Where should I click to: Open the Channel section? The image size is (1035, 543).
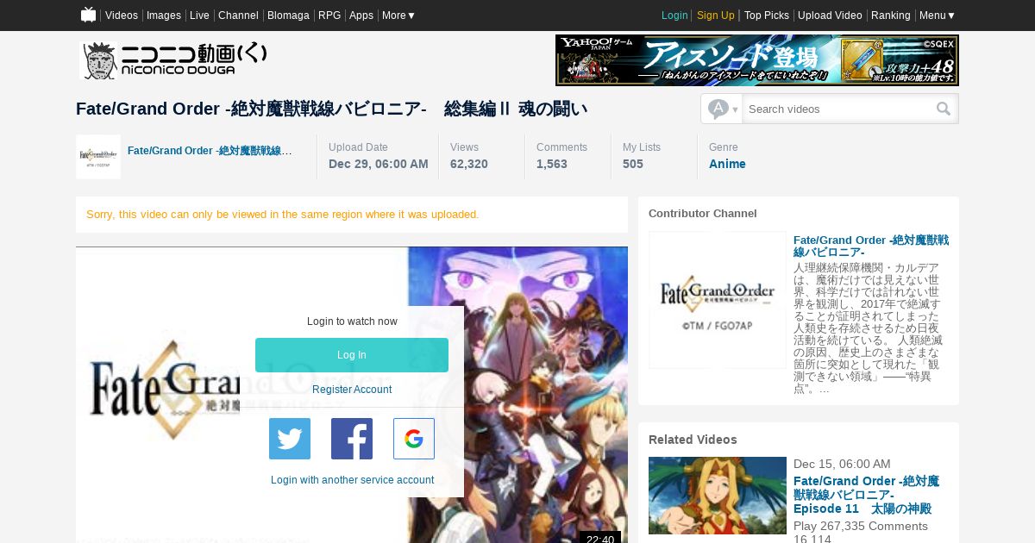(x=238, y=16)
